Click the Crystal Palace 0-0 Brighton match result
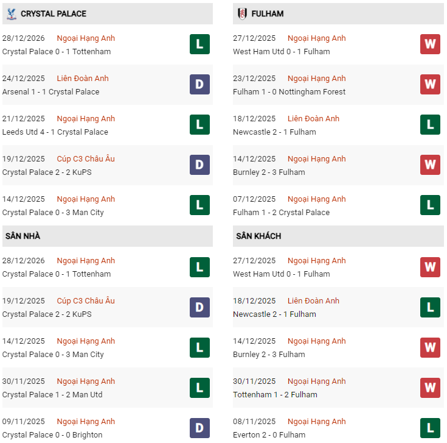The image size is (447, 443). click(x=52, y=434)
